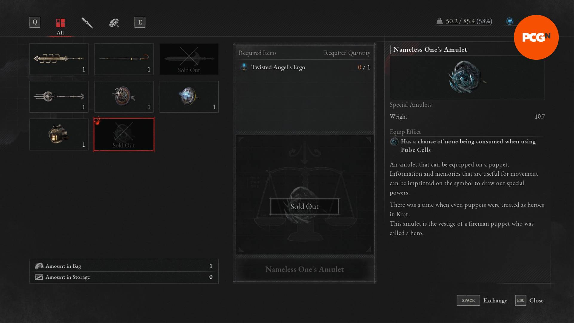Viewport: 574px width, 323px height.
Task: Click the 50.2 / 85.4 (58%) weight readout
Action: pyautogui.click(x=469, y=21)
